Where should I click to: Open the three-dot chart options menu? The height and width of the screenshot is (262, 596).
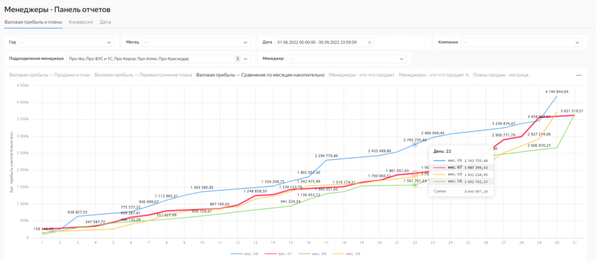click(578, 76)
